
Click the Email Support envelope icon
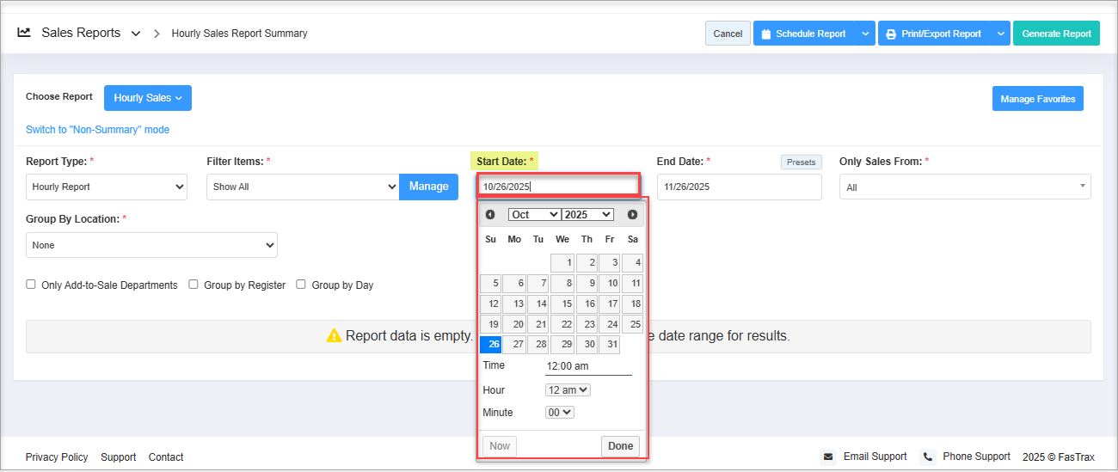tap(828, 457)
